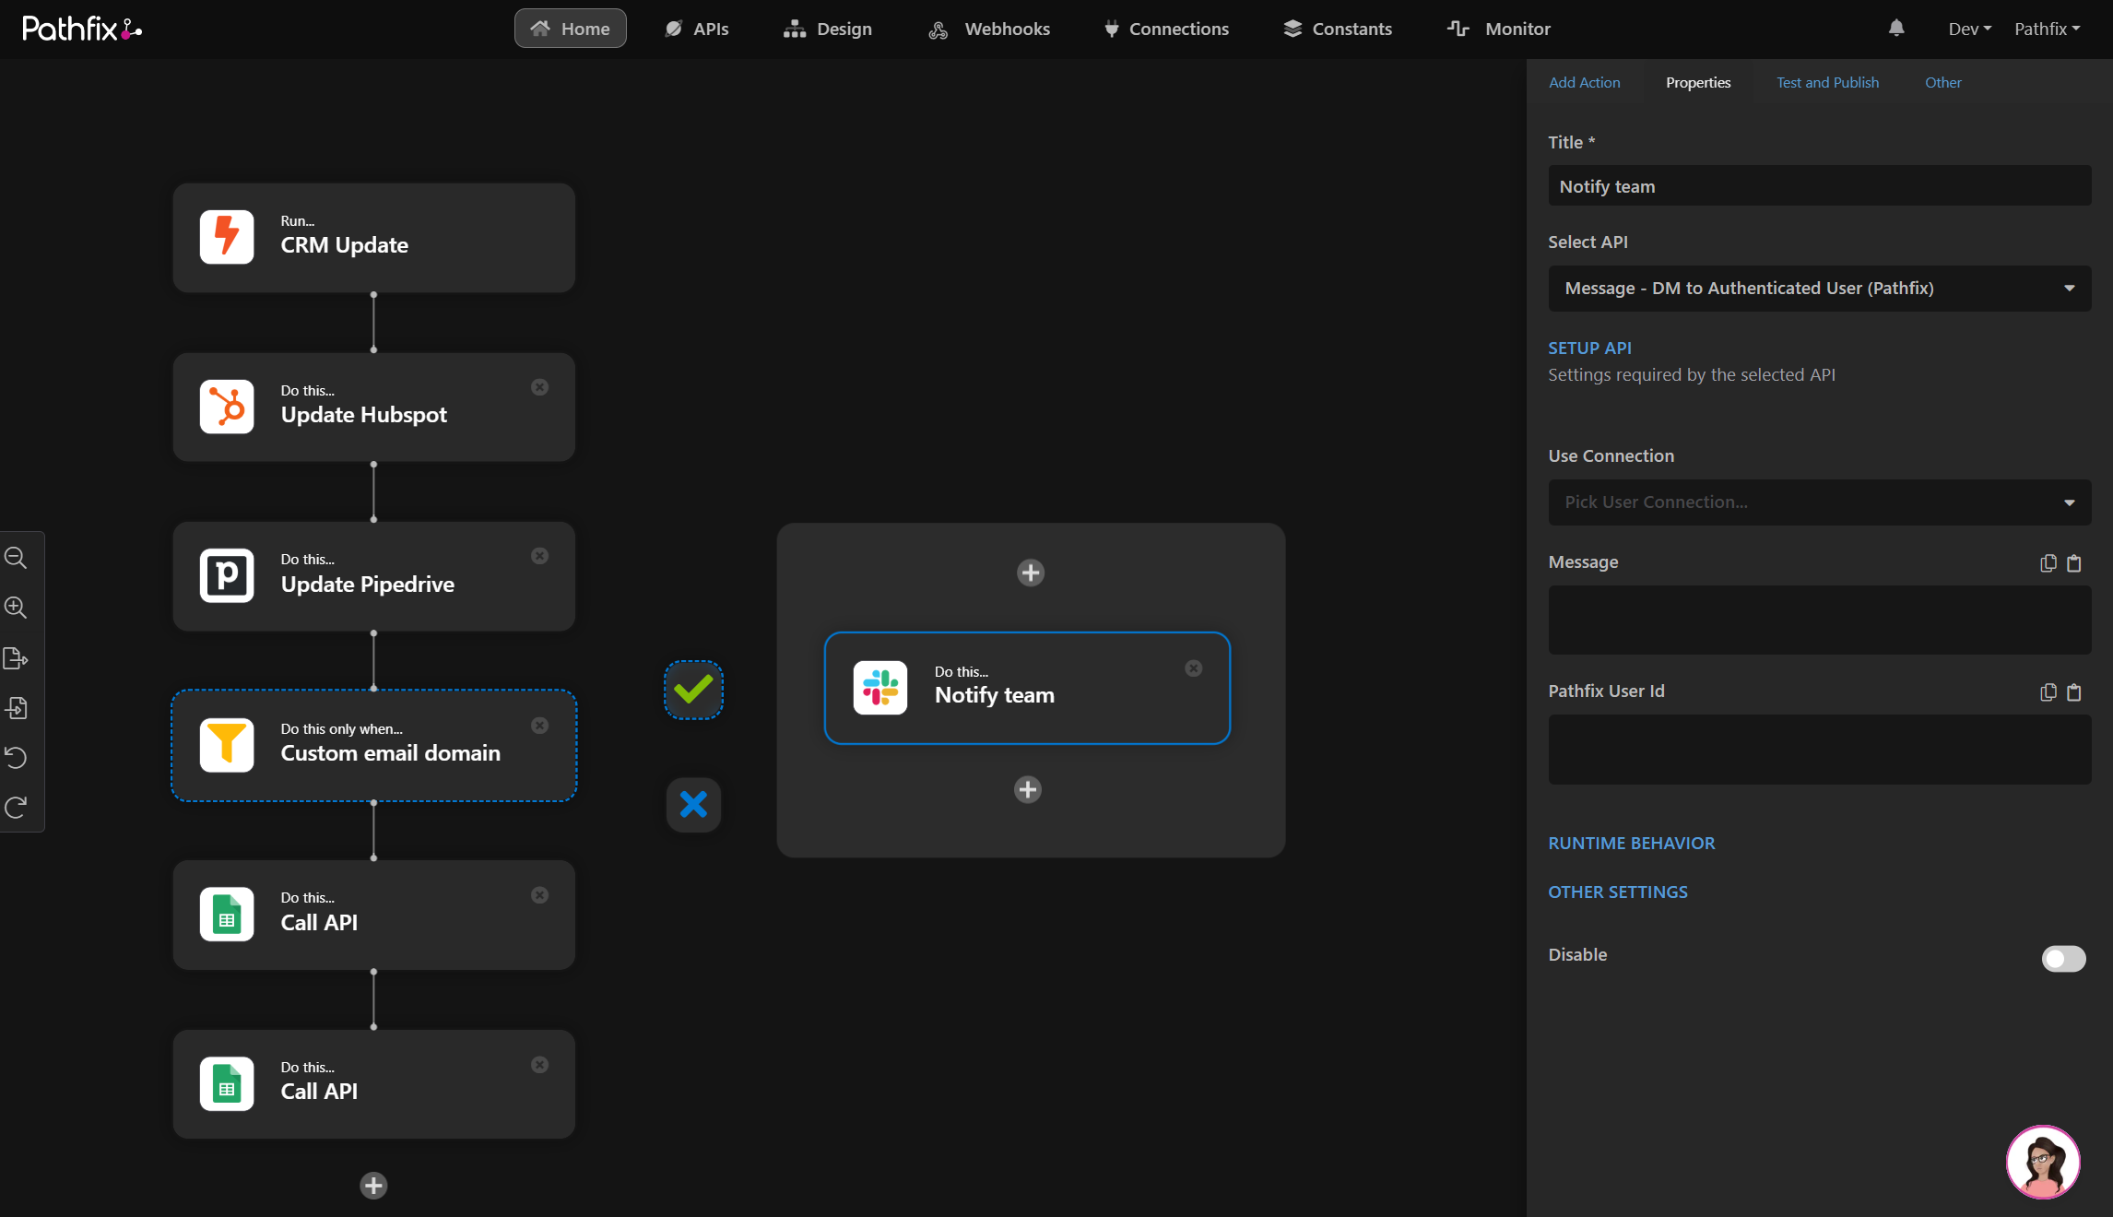Add a step below Notify team

(x=1028, y=790)
